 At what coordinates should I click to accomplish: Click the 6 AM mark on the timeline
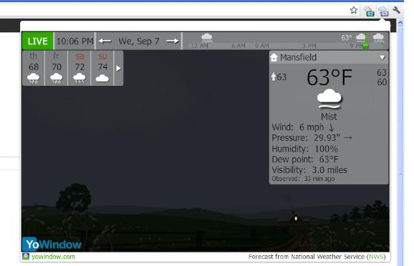pos(239,46)
